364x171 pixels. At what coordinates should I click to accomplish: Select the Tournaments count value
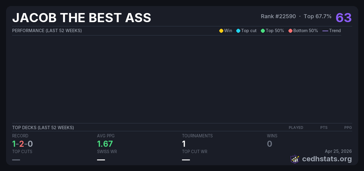coord(184,144)
